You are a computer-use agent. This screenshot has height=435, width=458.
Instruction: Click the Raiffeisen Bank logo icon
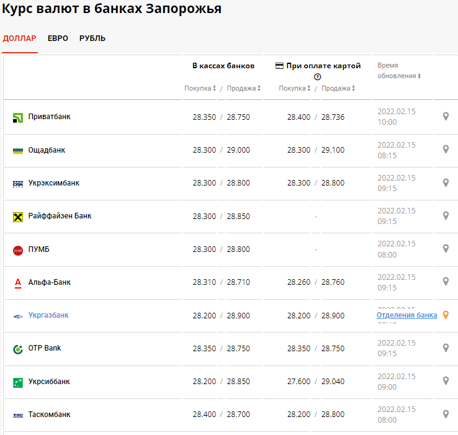[18, 217]
